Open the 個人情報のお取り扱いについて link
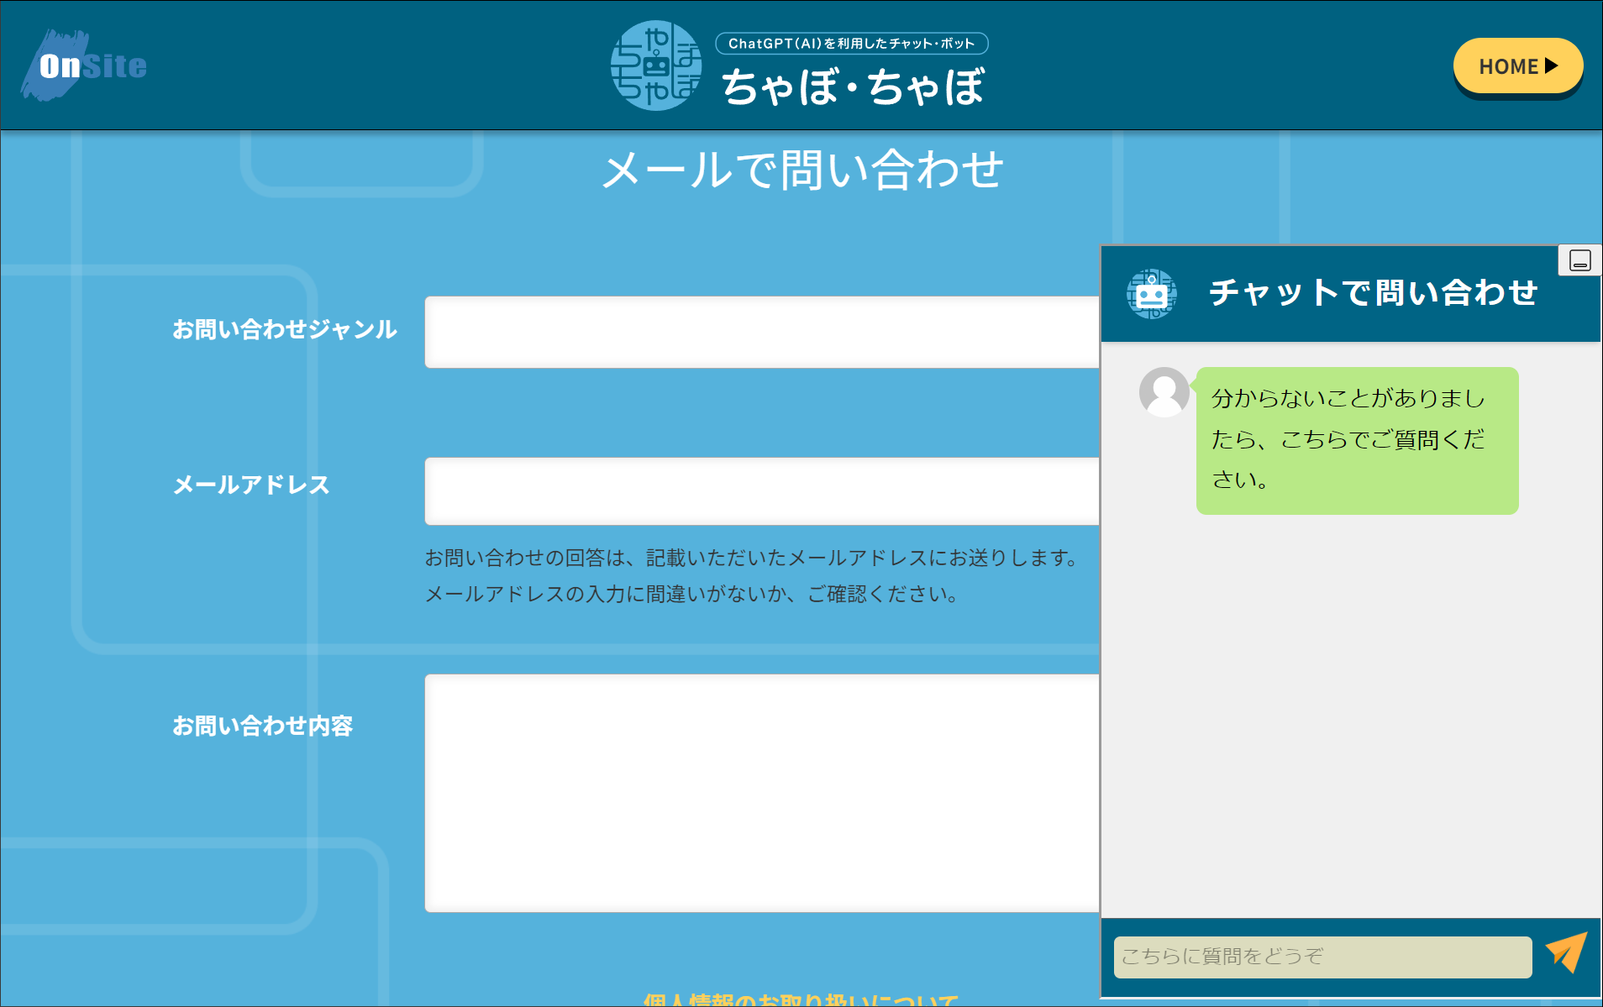 click(x=801, y=999)
